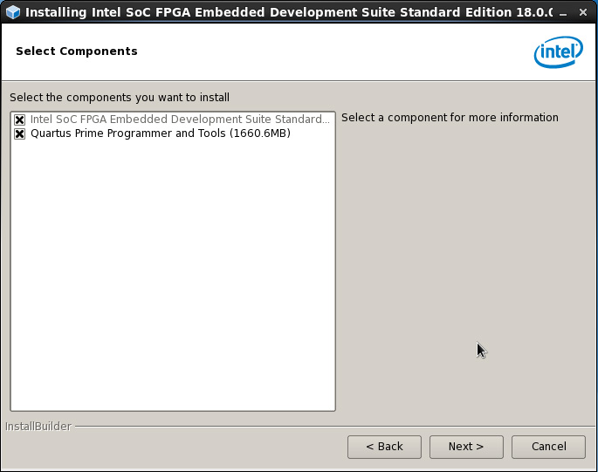Click the installer box icon in title bar
The height and width of the screenshot is (472, 598).
tap(12, 12)
